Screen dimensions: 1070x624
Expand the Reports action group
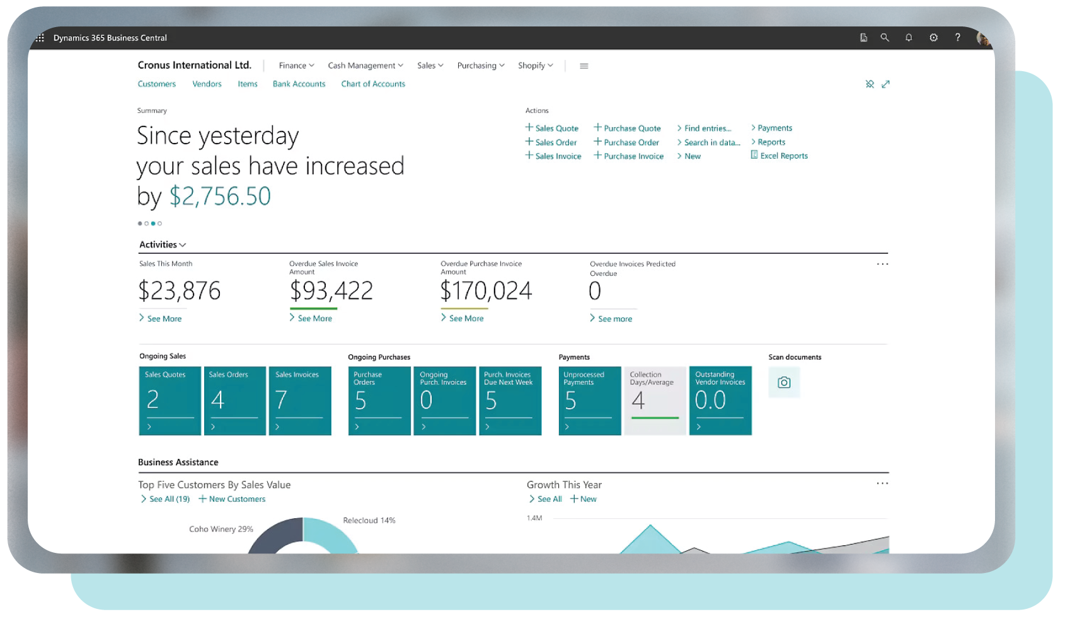point(768,142)
